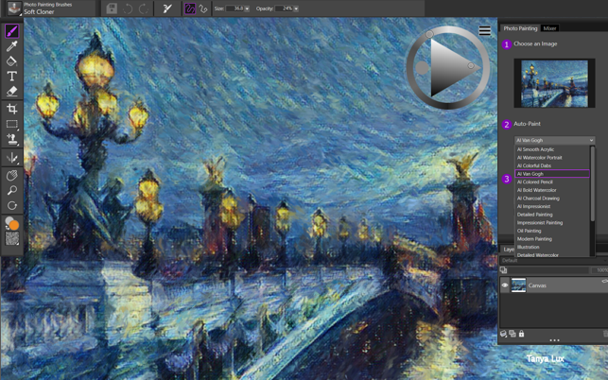Click inside the color wheel triangle

(448, 68)
